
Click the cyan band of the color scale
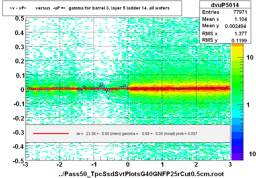[x=237, y=114]
